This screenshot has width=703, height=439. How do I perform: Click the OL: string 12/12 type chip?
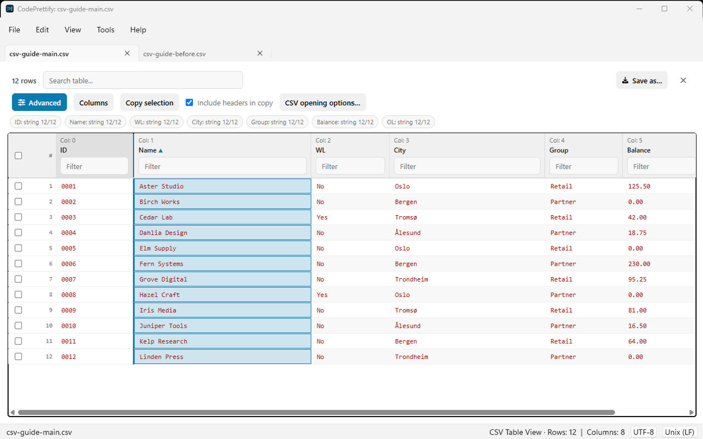(408, 122)
